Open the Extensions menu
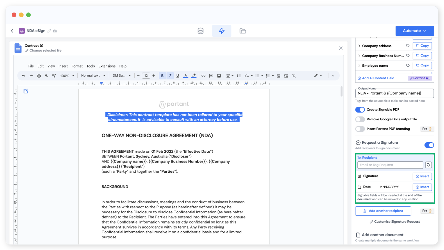444x250 pixels. 107,66
